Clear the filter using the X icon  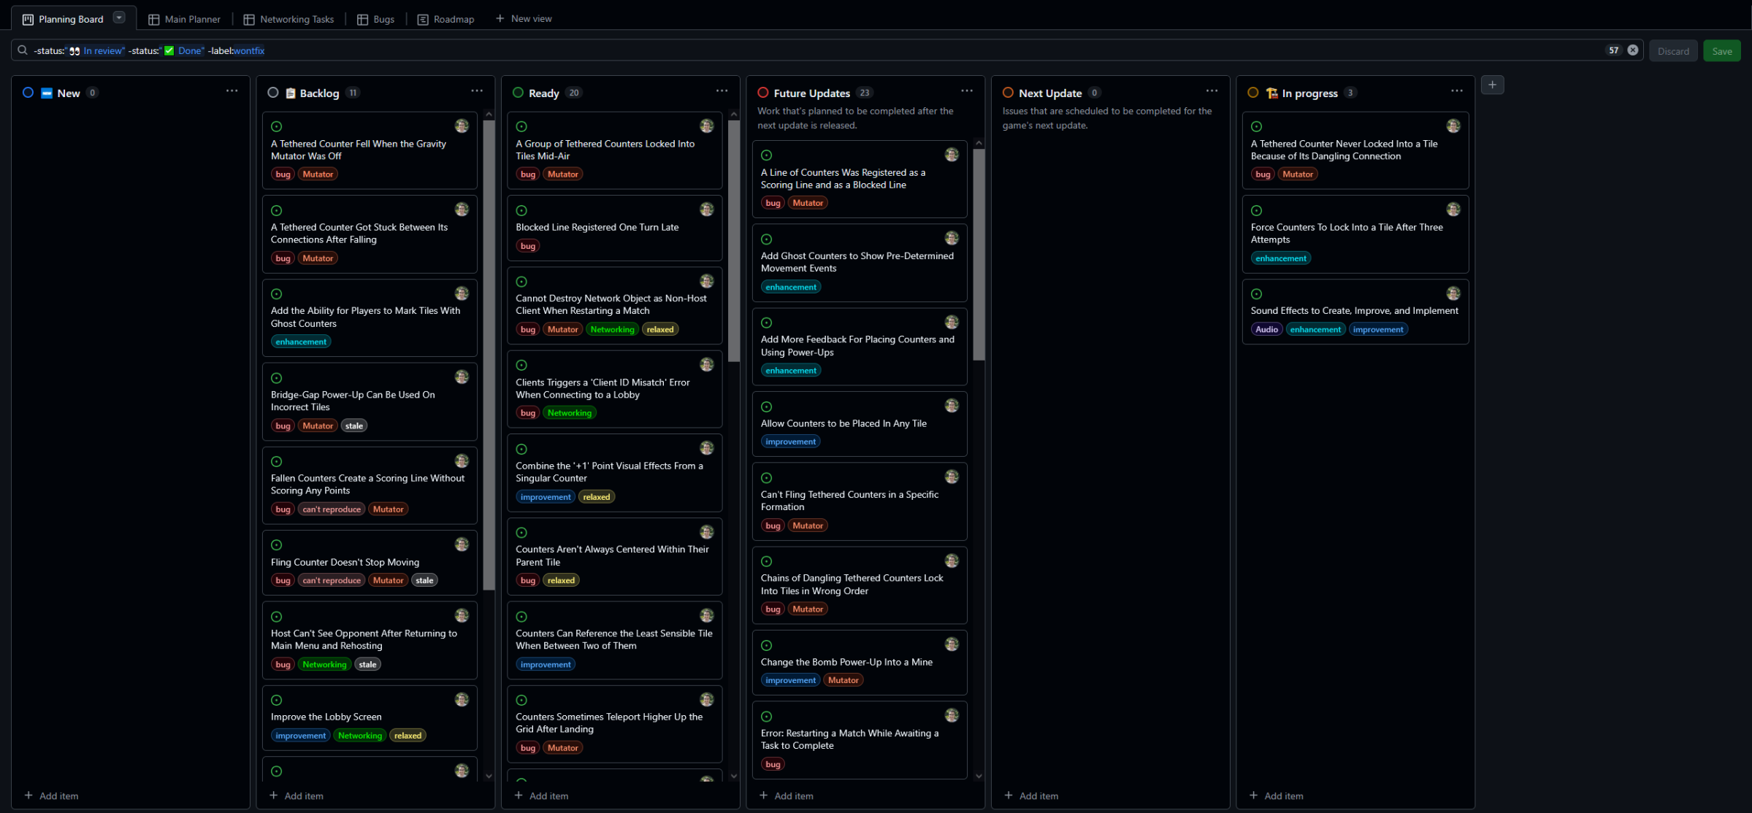tap(1633, 50)
